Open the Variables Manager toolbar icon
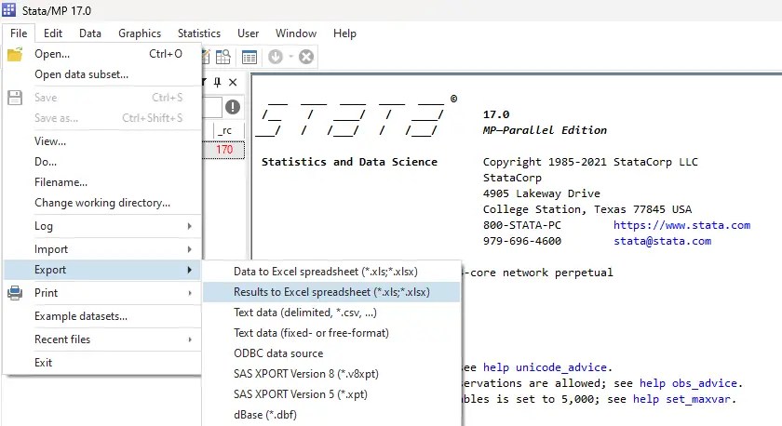 (x=249, y=57)
